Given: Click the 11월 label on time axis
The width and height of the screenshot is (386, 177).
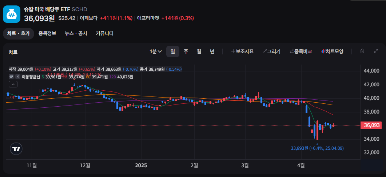Looking at the screenshot, I should tap(32, 165).
